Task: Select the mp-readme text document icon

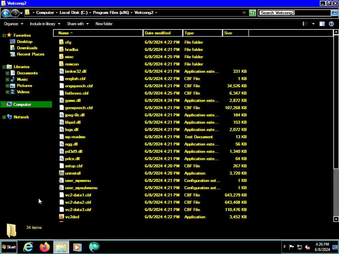Action: (61, 137)
